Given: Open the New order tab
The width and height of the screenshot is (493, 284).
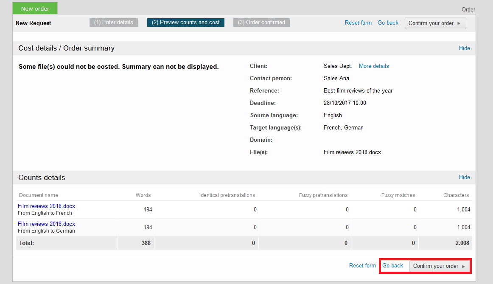Looking at the screenshot, I should click(x=35, y=8).
